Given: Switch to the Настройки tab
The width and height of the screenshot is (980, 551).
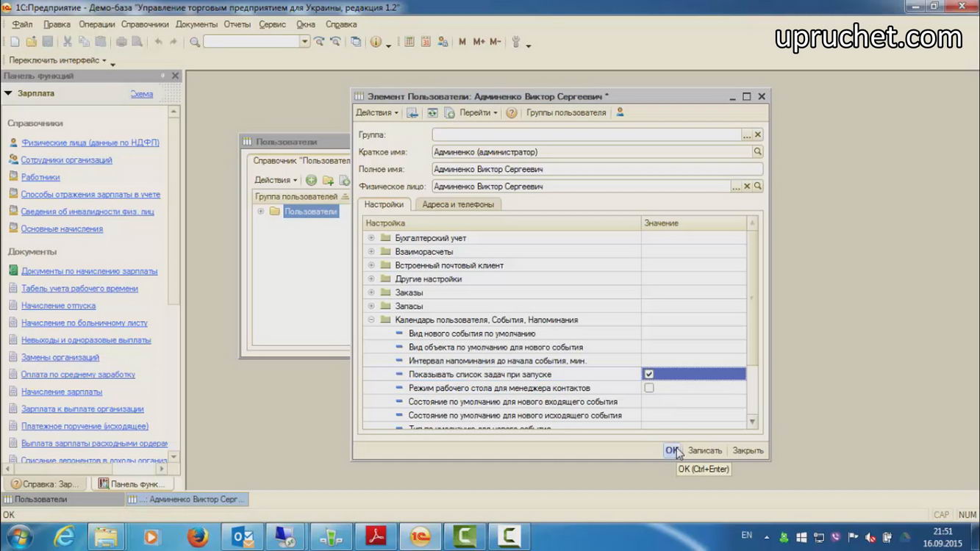Looking at the screenshot, I should click(384, 204).
